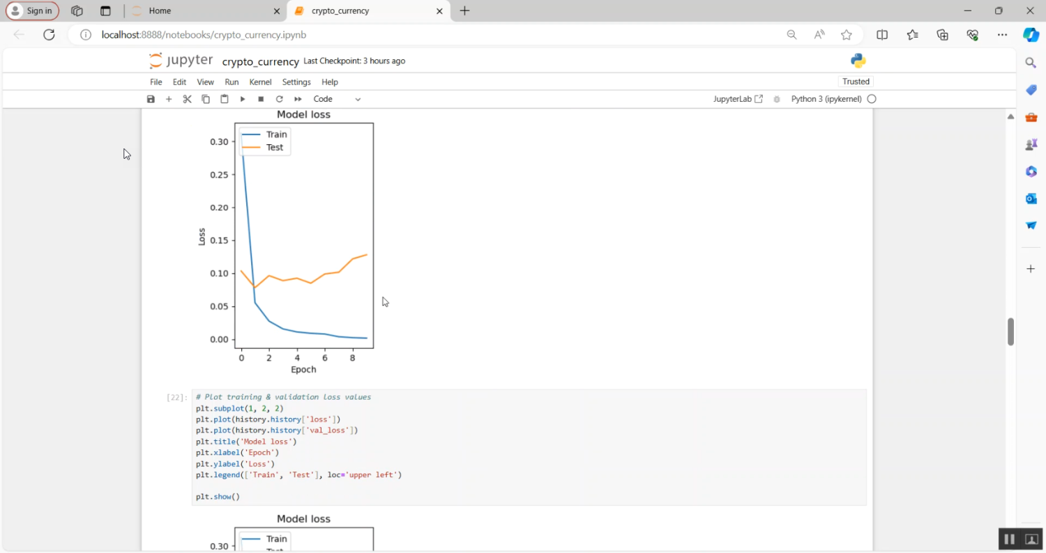
Task: Cut the selected cell with the scissors icon
Action: [187, 99]
